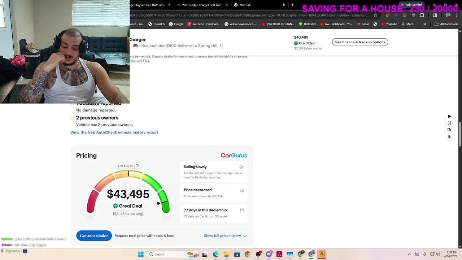462x260 pixels.
Task: Click the Price decreased chart icon
Action: (241, 190)
